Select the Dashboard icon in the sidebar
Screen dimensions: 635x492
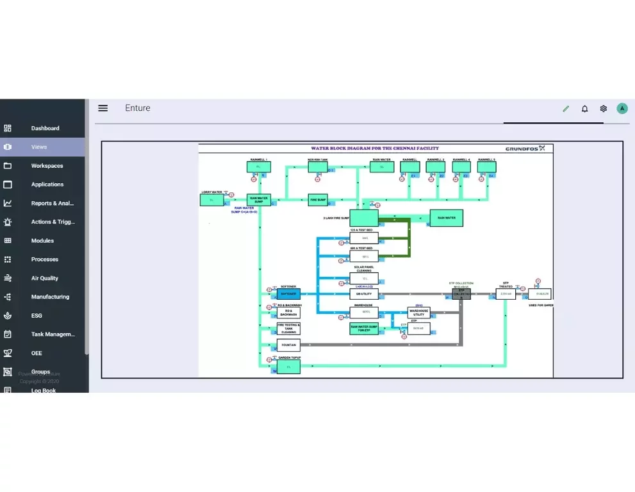coord(9,128)
